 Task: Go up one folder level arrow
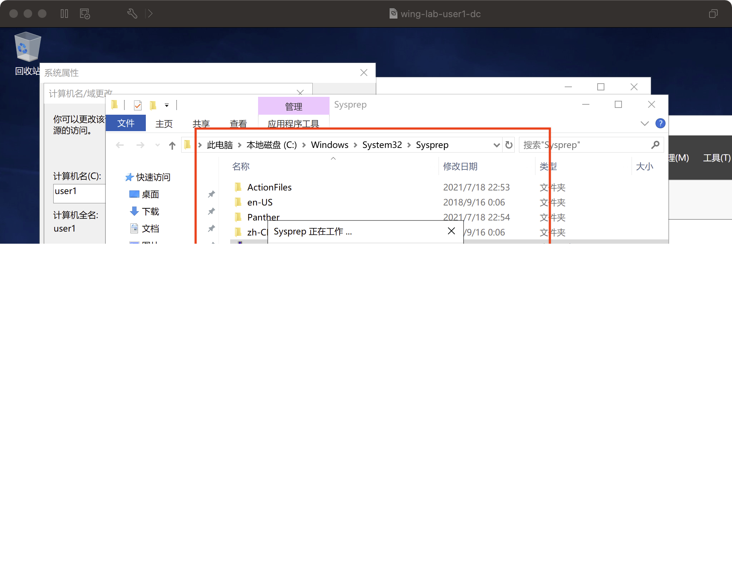172,145
